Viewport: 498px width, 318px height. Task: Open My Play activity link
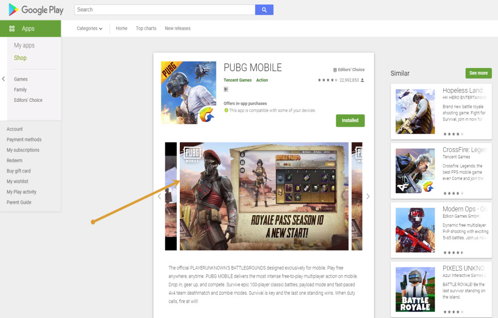tap(21, 192)
